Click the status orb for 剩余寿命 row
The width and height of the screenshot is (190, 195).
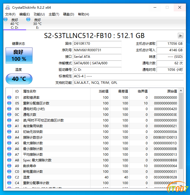coord(9,166)
